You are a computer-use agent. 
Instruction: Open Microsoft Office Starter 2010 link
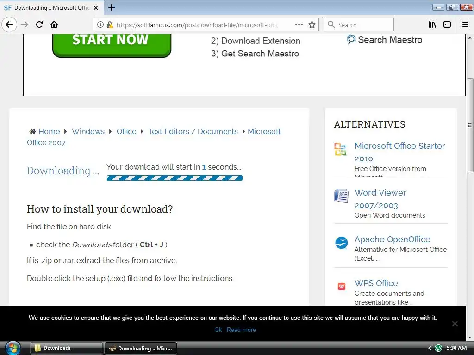(399, 152)
